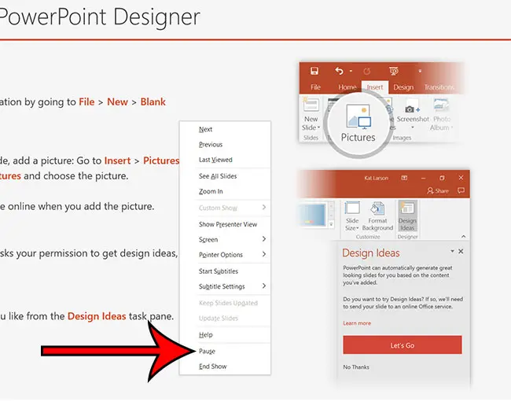Collapse the ribbon with the caret

[x=463, y=237]
